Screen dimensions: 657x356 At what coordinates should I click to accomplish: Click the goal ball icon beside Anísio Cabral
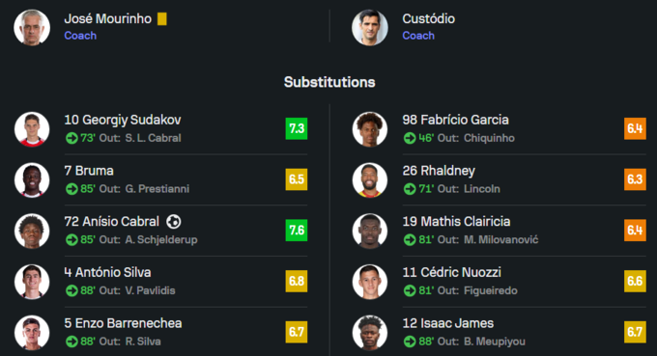click(174, 221)
